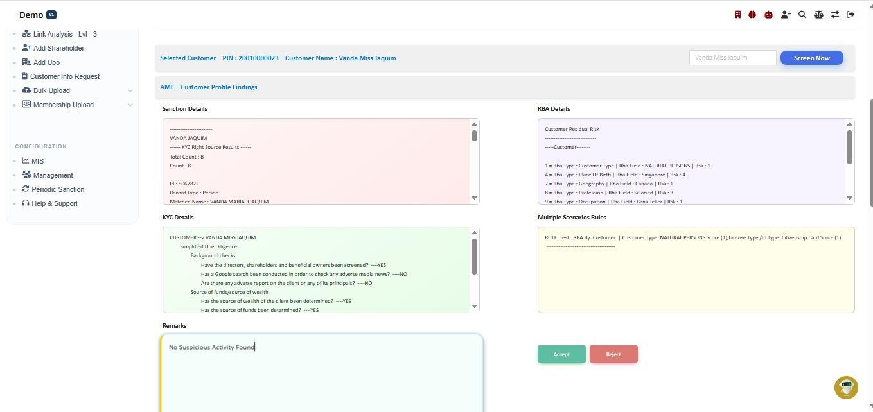The image size is (873, 412).
Task: Click the add-user icon in top bar
Action: click(x=786, y=14)
